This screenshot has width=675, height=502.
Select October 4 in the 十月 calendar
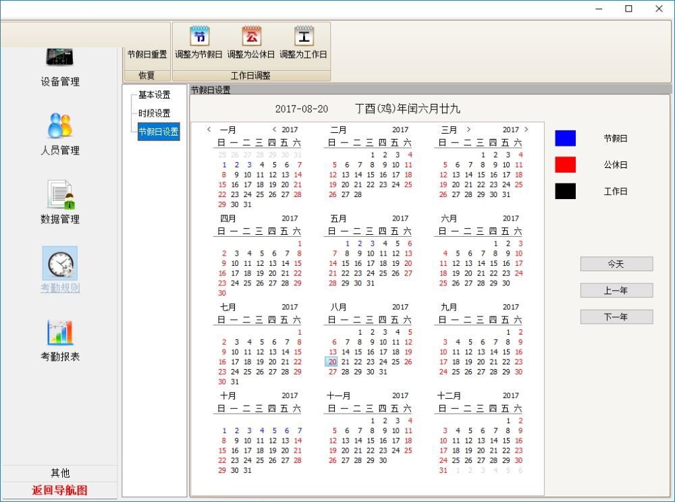(262, 430)
